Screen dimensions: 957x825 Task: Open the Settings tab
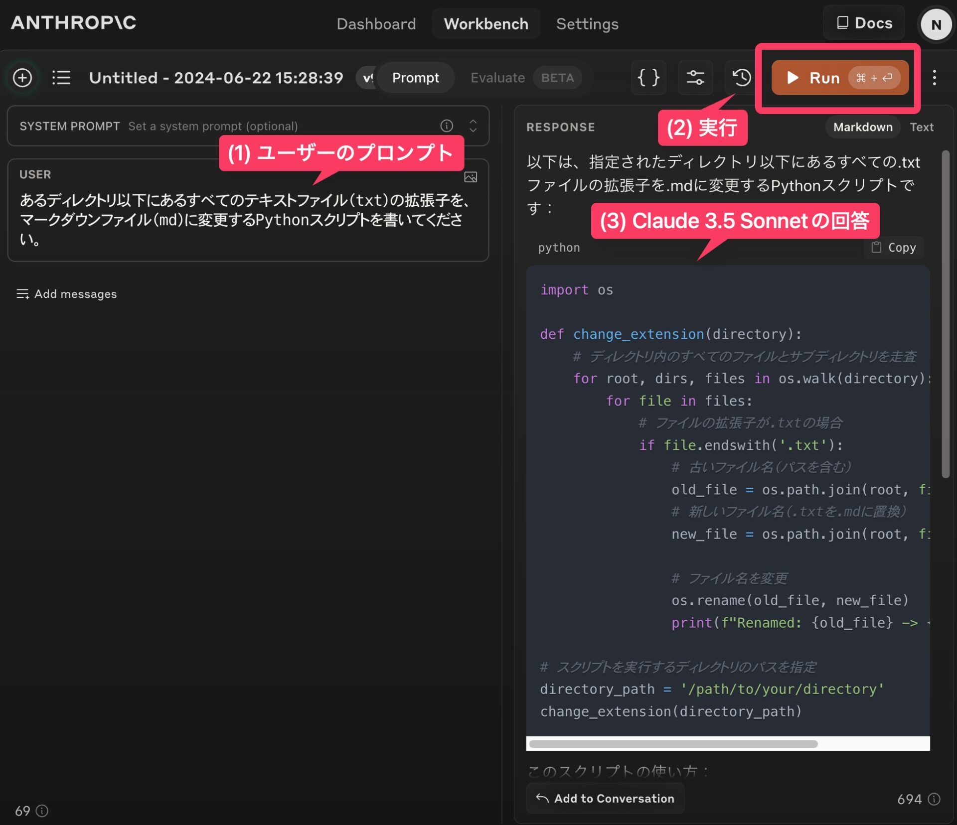[x=587, y=24]
